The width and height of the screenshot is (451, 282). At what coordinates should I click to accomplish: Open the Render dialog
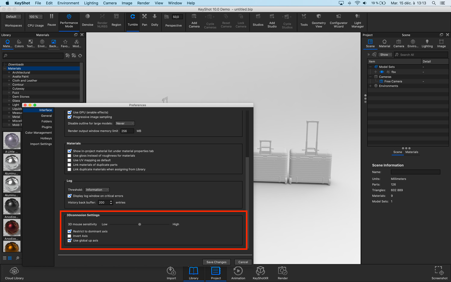[x=283, y=273]
